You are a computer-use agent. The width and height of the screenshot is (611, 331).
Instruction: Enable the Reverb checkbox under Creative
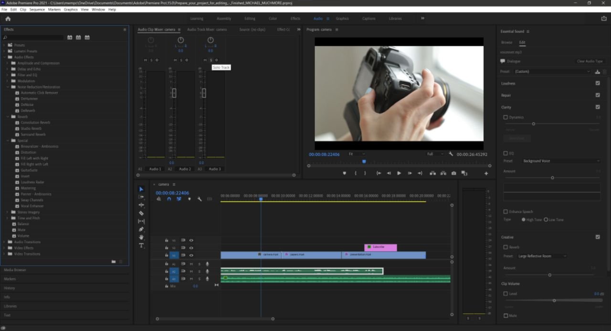(506, 247)
